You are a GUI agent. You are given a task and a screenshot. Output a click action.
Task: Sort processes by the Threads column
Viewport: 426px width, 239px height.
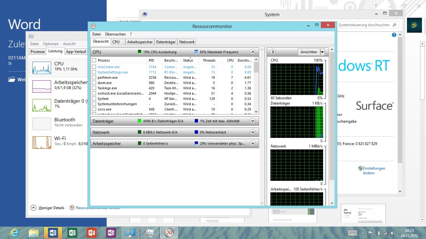click(x=209, y=60)
